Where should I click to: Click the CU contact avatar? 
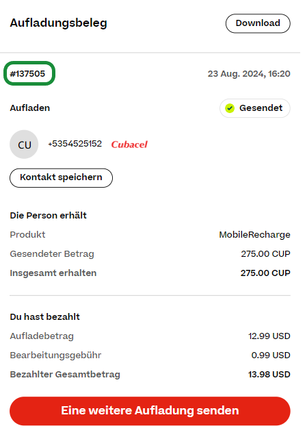pyautogui.click(x=24, y=145)
